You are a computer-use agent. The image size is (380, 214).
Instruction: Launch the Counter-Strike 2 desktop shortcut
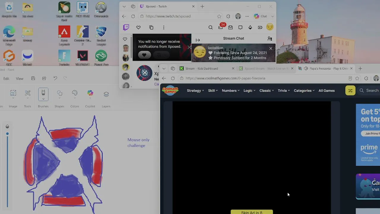[x=83, y=36]
